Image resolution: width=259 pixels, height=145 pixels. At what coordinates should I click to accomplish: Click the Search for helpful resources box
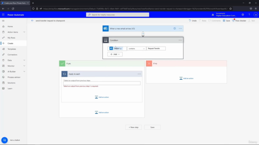tap(118, 15)
